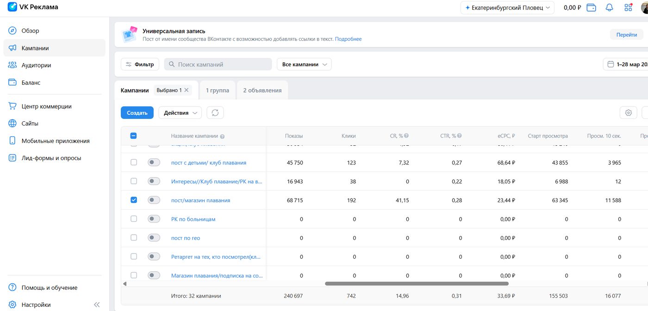The width and height of the screenshot is (648, 311).
Task: Open the notifications bell
Action: click(610, 7)
